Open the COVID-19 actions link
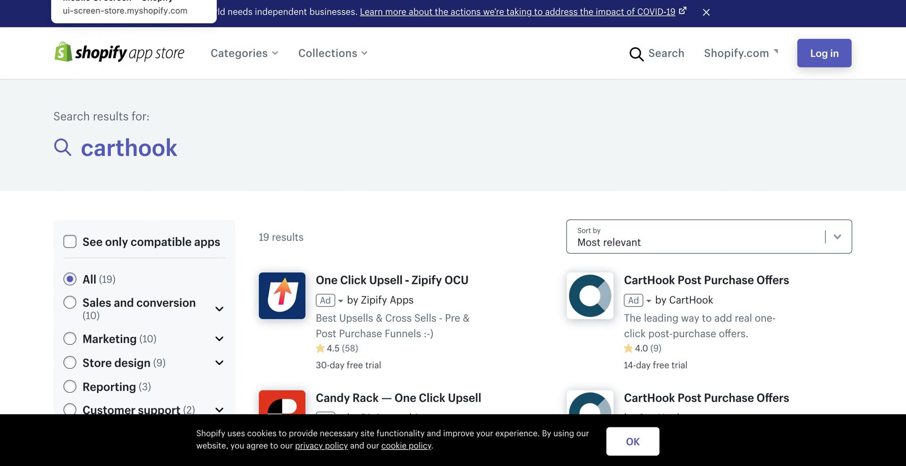The height and width of the screenshot is (466, 906). pyautogui.click(x=518, y=12)
